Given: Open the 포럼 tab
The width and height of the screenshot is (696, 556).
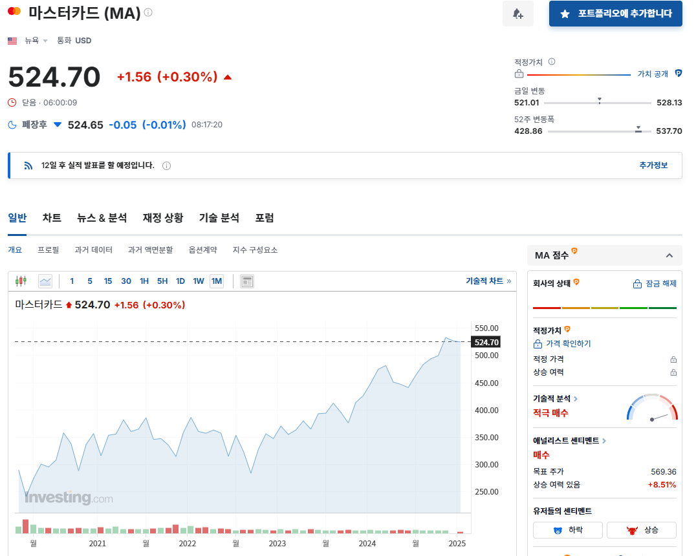Looking at the screenshot, I should point(265,218).
